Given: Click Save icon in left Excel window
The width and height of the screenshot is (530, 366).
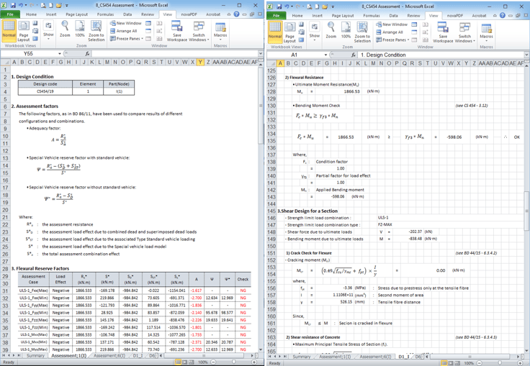Looking at the screenshot, I should click(x=13, y=6).
